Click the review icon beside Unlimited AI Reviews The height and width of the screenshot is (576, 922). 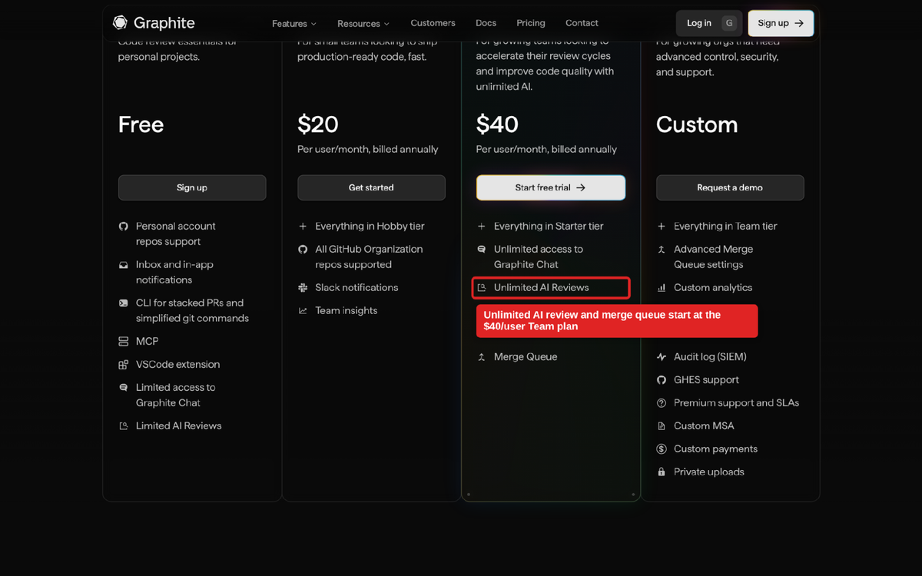(x=482, y=287)
